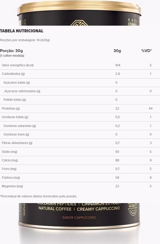Click the %VD* column header
160x244 pixels.
tap(146, 51)
